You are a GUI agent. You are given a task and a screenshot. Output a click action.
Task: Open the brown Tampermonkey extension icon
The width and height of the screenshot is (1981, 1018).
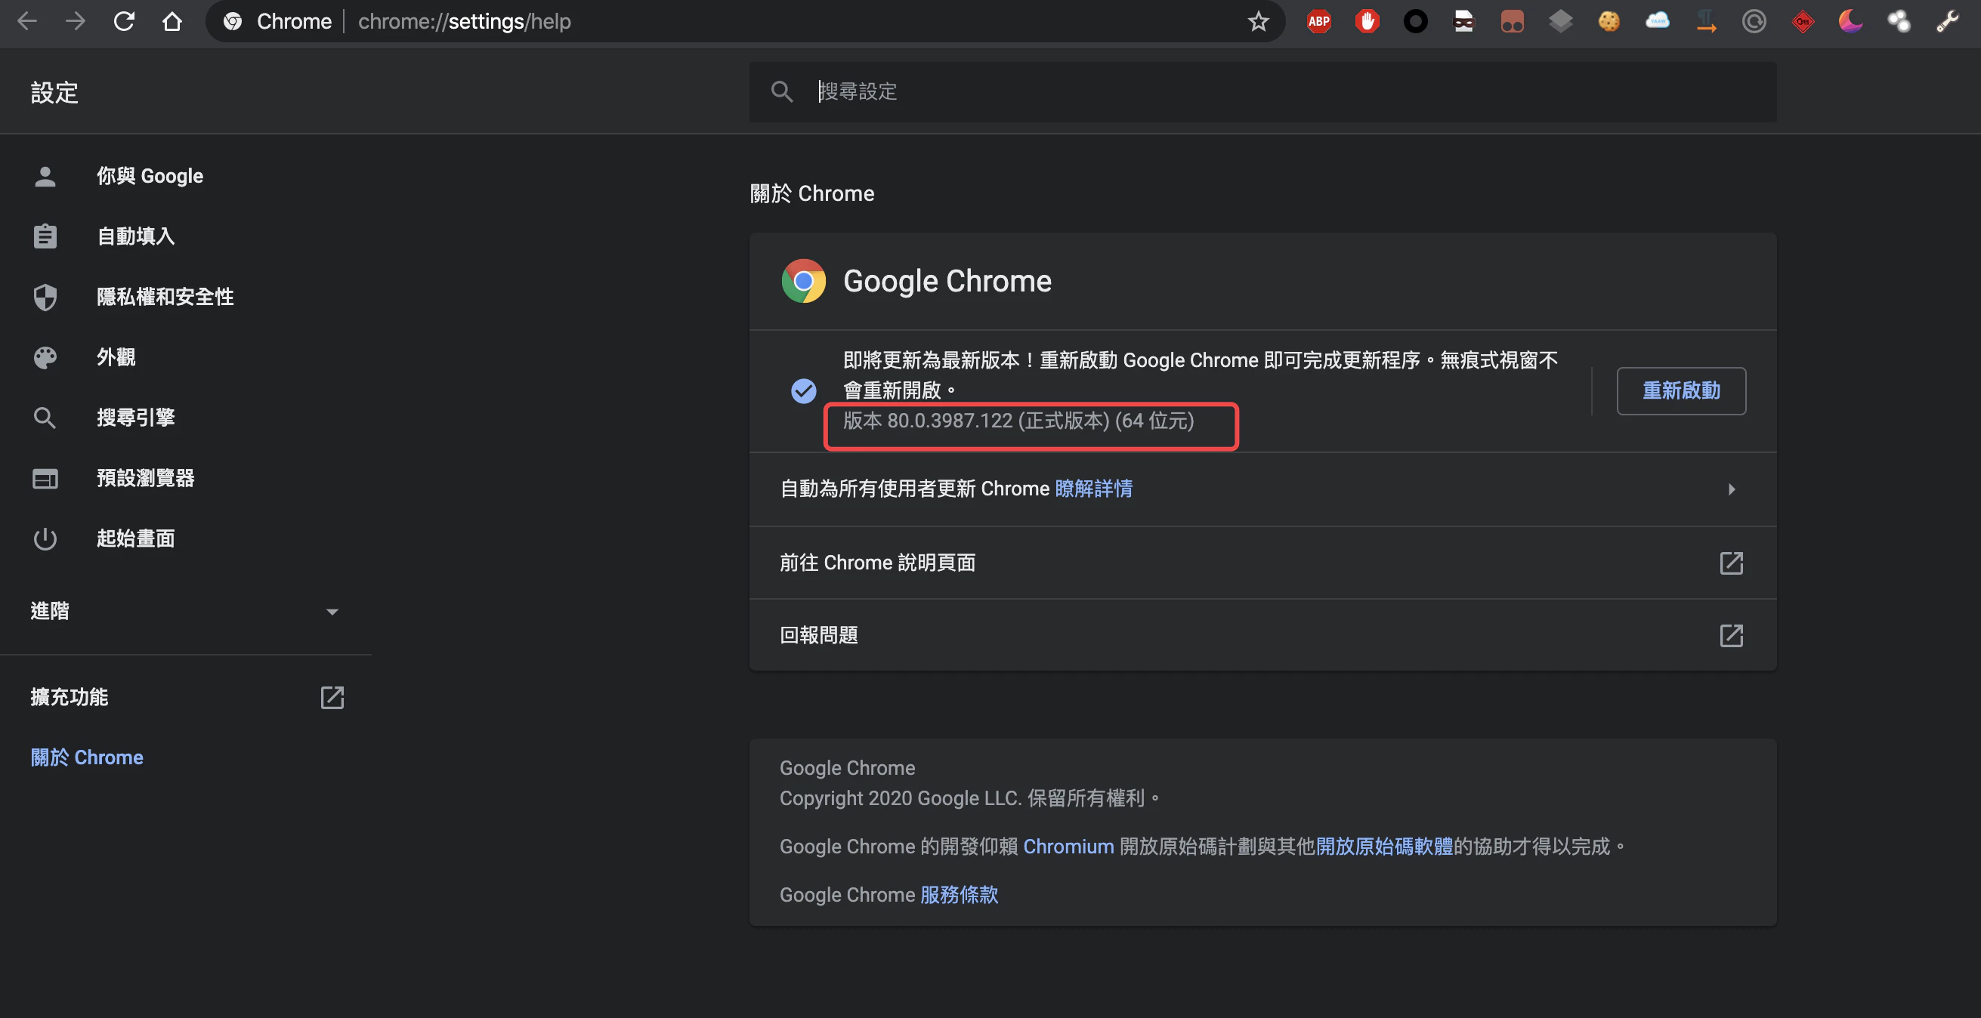(1512, 22)
